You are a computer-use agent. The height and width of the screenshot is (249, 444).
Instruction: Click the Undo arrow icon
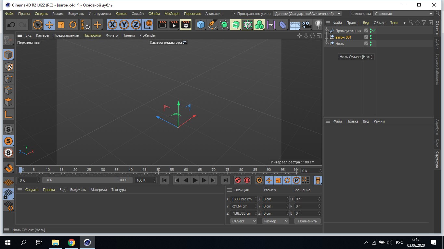tap(11, 25)
